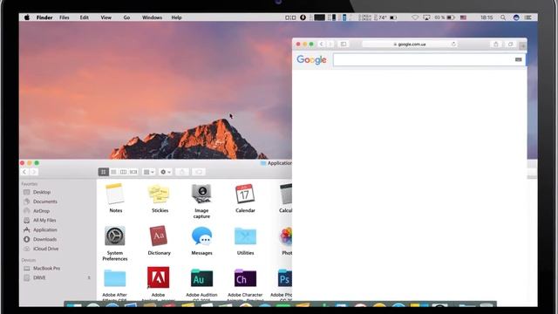558x314 pixels.
Task: Switch Finder to column view
Action: 124,172
